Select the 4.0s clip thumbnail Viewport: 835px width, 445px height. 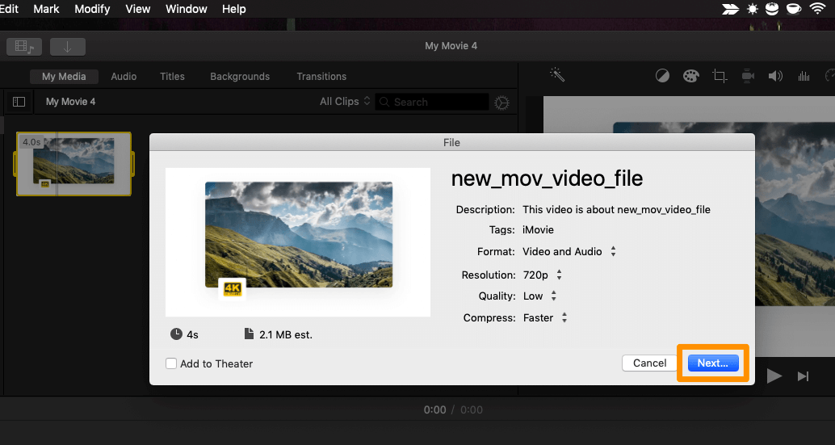73,164
